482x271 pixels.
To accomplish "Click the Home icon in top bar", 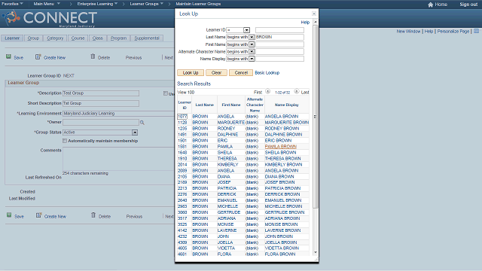I will pos(430,5).
